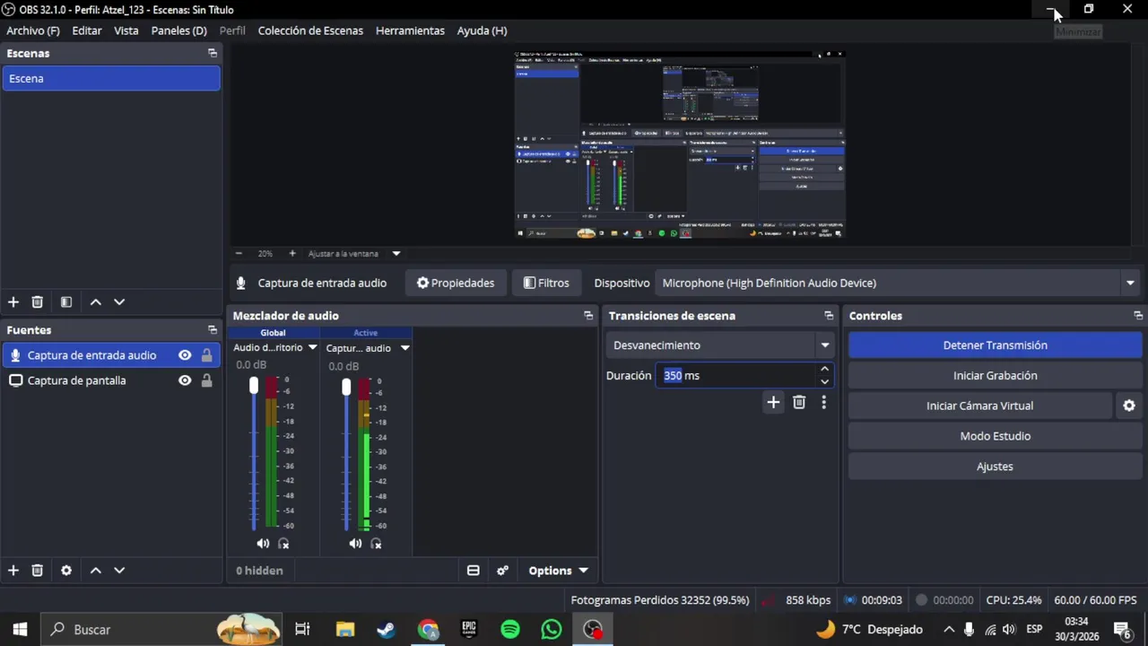Open transition properties three-dot menu
Image resolution: width=1148 pixels, height=646 pixels.
tap(823, 403)
